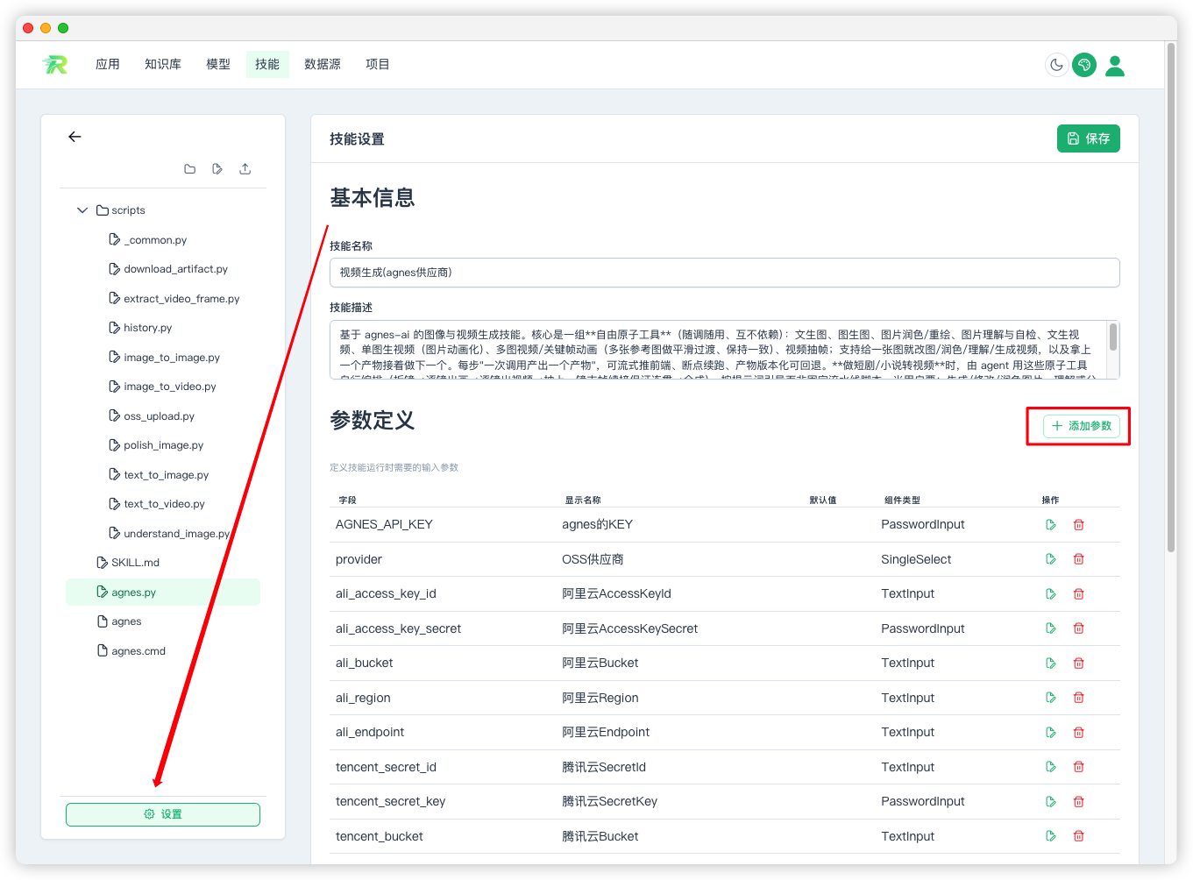The height and width of the screenshot is (880, 1193).
Task: Edit the tencent_secret_key parameter
Action: (1051, 802)
